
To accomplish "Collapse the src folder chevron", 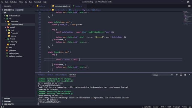I will pos(4,19).
